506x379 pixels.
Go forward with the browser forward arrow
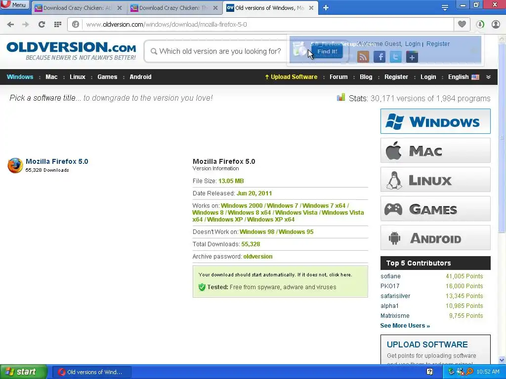pyautogui.click(x=26, y=25)
